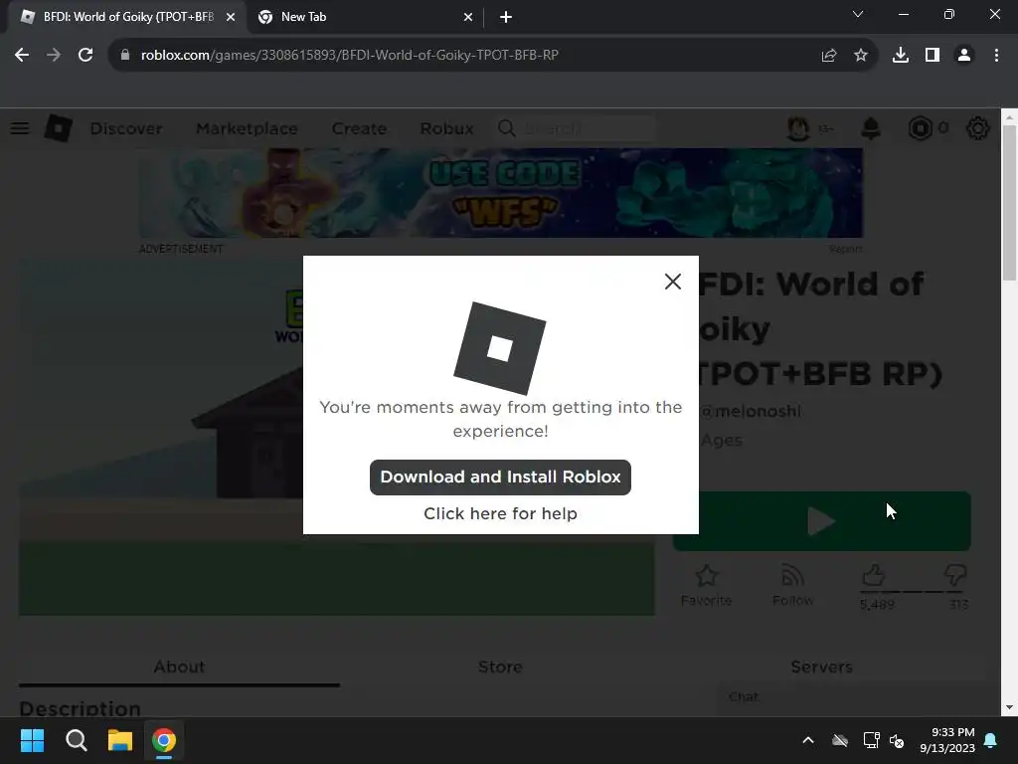Click the scrollbar up arrow
1018x764 pixels.
1009,117
